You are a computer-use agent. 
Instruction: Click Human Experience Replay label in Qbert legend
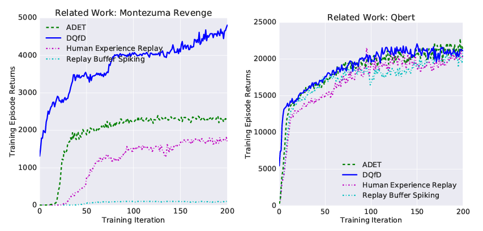click(409, 185)
